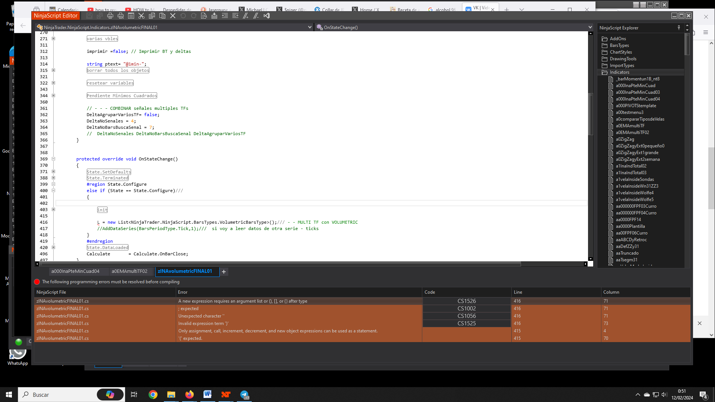Pin the NinjaScript Explorer panel

[679, 28]
